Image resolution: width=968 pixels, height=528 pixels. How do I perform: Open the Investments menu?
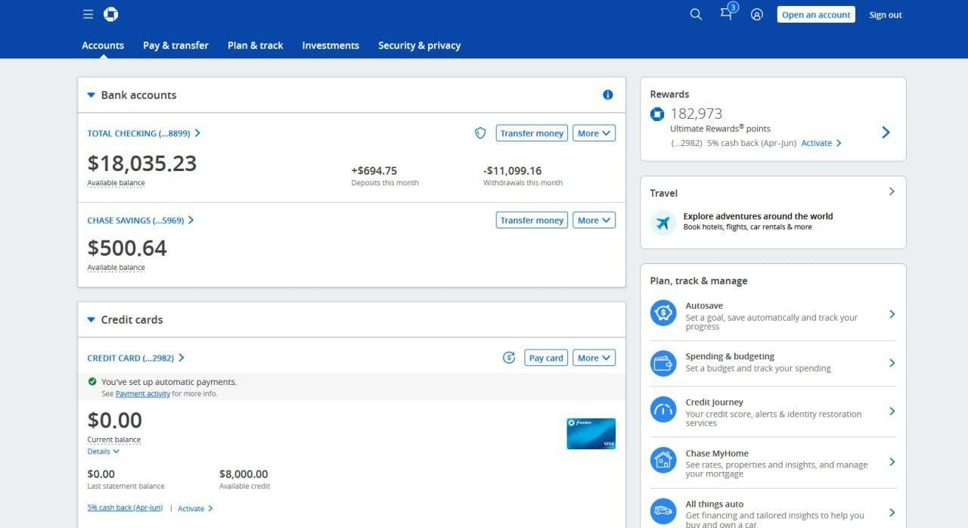point(330,45)
